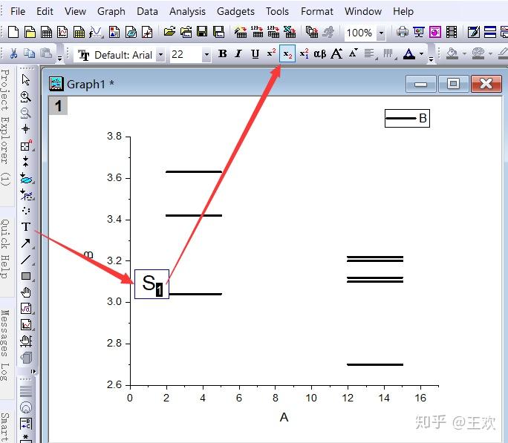Screen dimensions: 508x443
Task: Toggle underline formatting
Action: [x=255, y=53]
